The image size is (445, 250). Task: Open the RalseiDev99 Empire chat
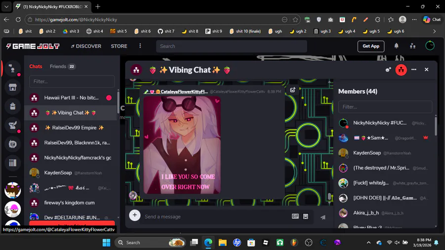[71, 128]
